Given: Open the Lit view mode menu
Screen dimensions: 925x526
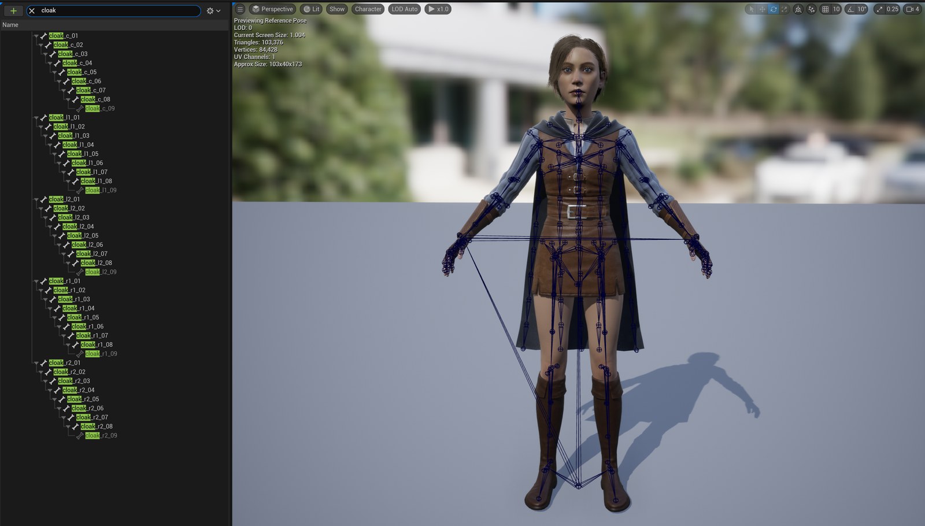Looking at the screenshot, I should point(312,9).
